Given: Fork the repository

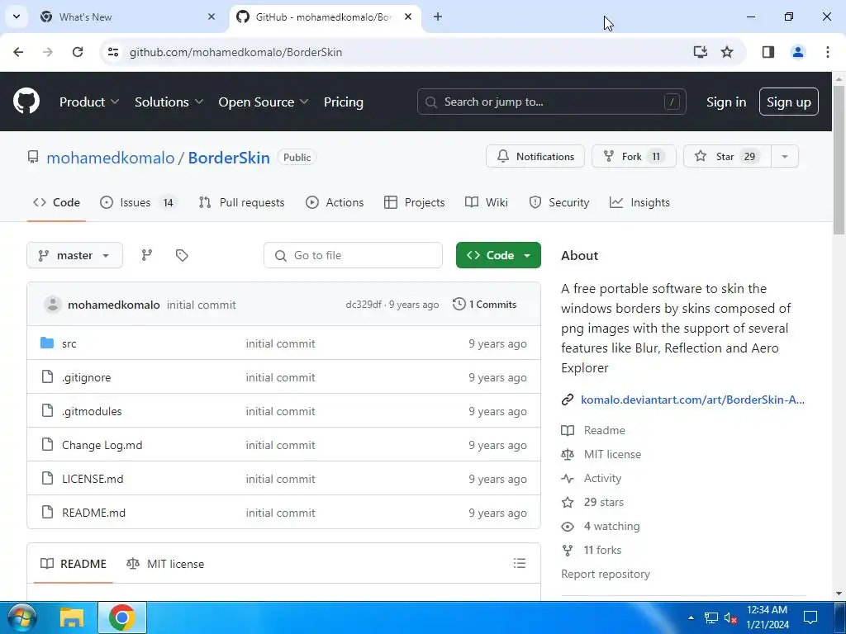Looking at the screenshot, I should [x=634, y=156].
